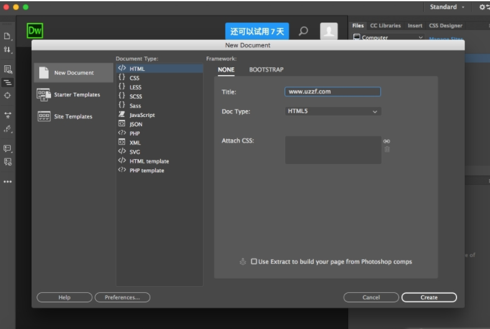The image size is (490, 329).
Task: Select Sass document type
Action: click(159, 106)
